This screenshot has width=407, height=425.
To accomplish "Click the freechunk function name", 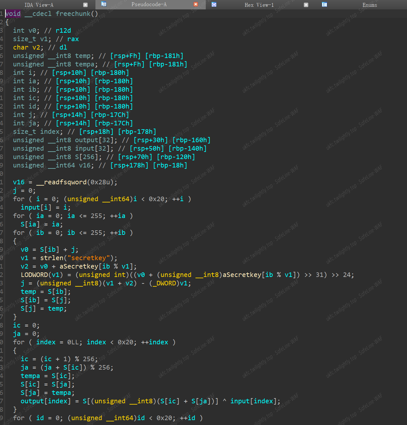I will pos(73,14).
